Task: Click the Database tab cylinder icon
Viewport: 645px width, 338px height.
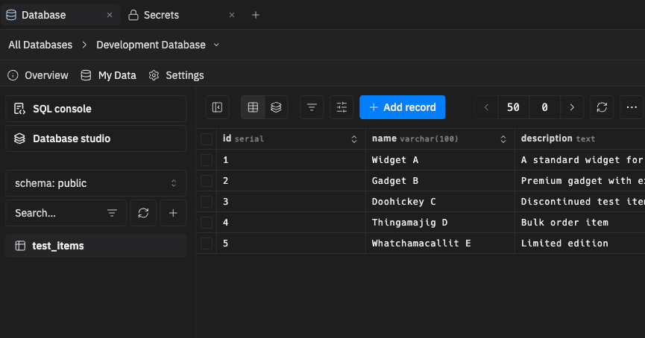Action: 11,15
